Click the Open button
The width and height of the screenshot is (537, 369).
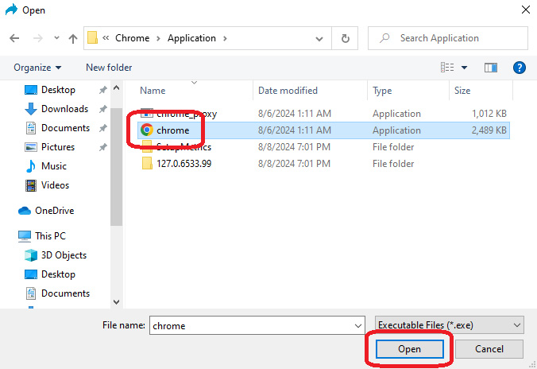[410, 349]
